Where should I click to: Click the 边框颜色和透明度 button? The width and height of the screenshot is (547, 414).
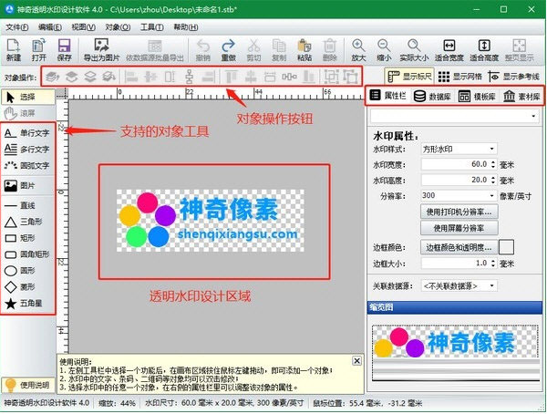point(459,247)
